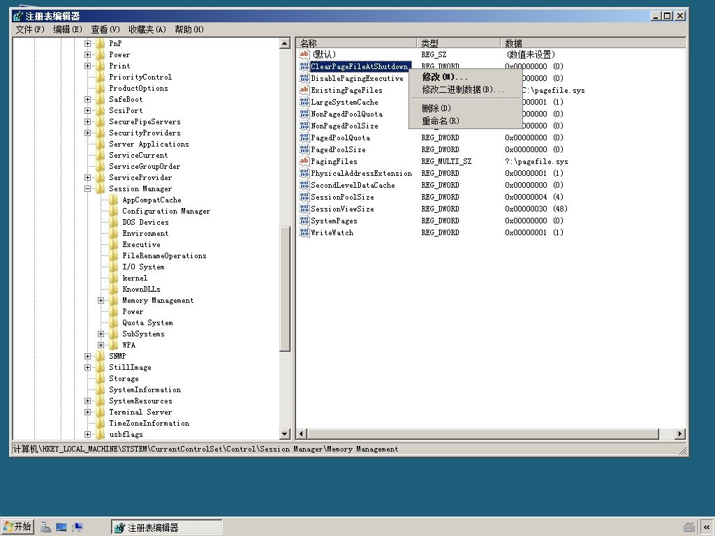Click the 数据 column header
This screenshot has height=536, width=715.
593,43
